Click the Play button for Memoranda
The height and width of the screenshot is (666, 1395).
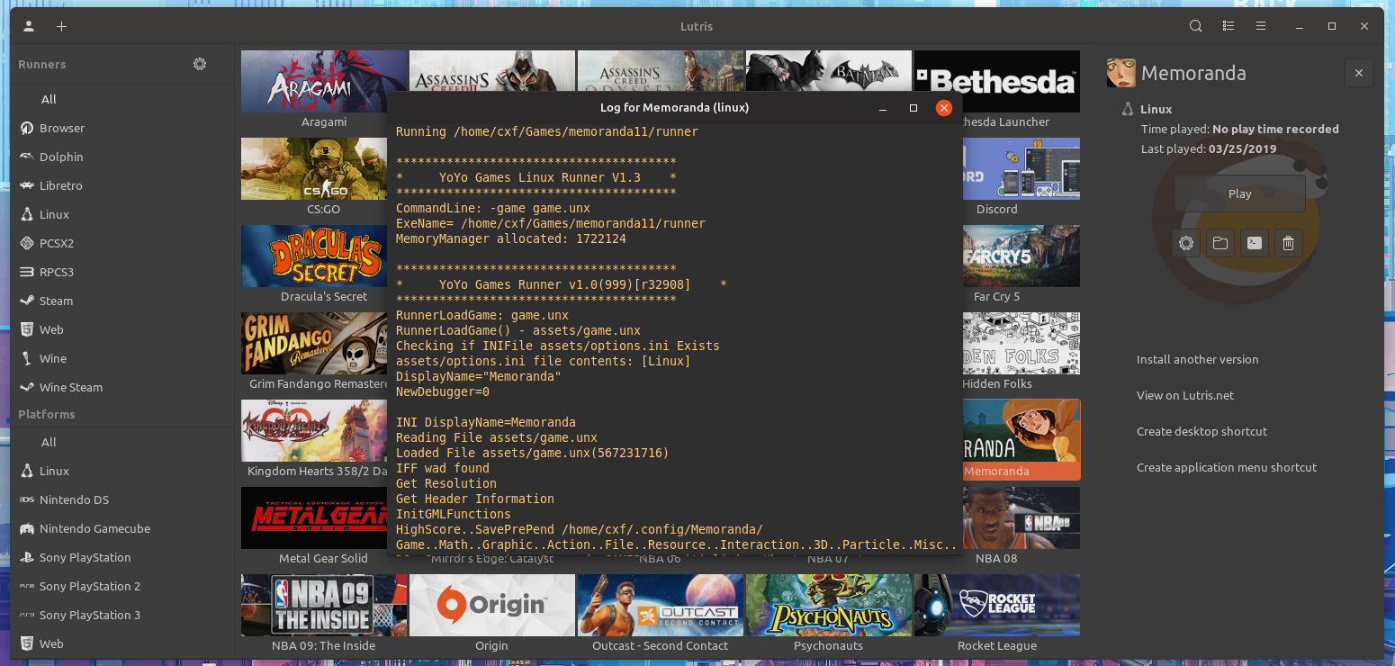click(1239, 193)
